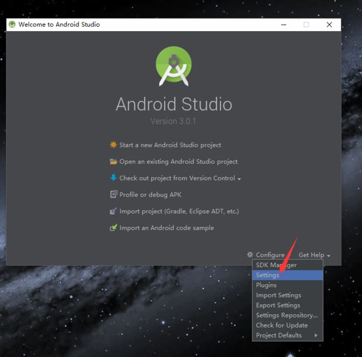This screenshot has width=362, height=357.
Task: Click the Android Studio heading text
Action: pos(174,104)
